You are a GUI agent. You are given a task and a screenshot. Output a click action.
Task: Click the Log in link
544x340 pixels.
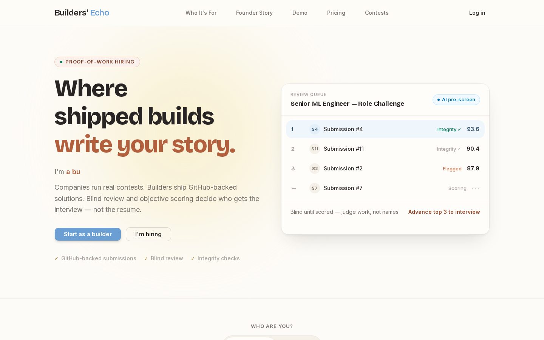click(x=477, y=13)
